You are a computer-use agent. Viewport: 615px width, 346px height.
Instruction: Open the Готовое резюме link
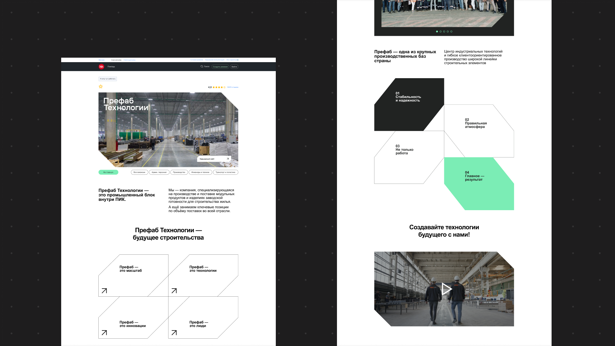pyautogui.click(x=197, y=60)
